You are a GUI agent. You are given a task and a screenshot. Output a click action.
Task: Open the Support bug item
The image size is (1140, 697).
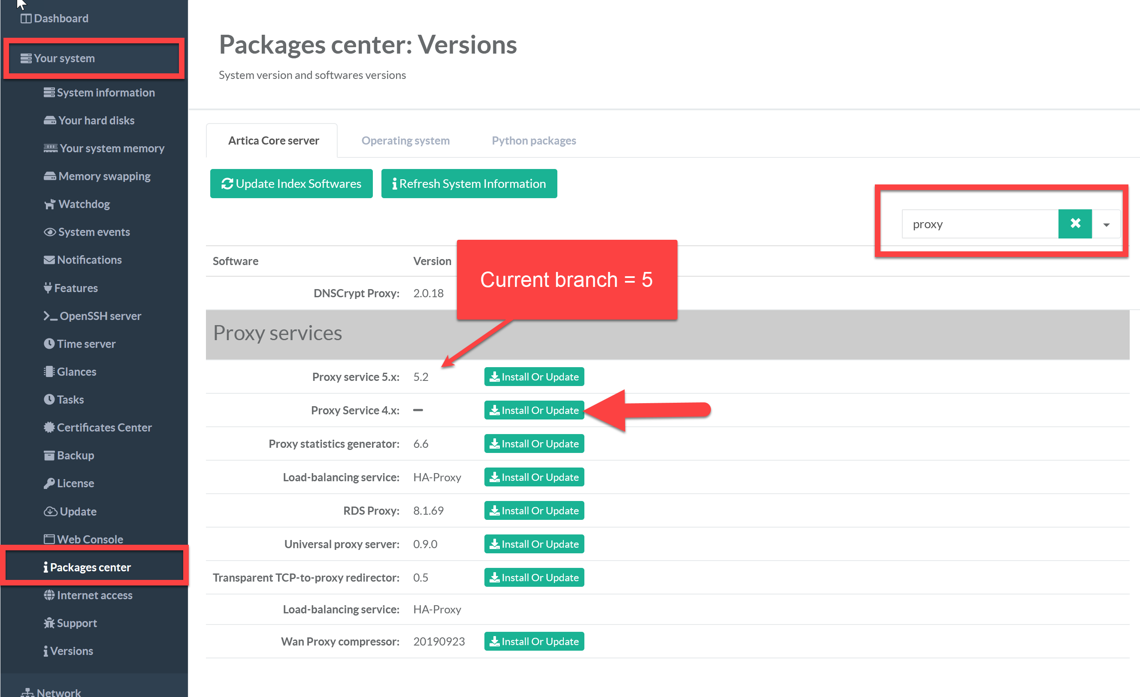[76, 623]
